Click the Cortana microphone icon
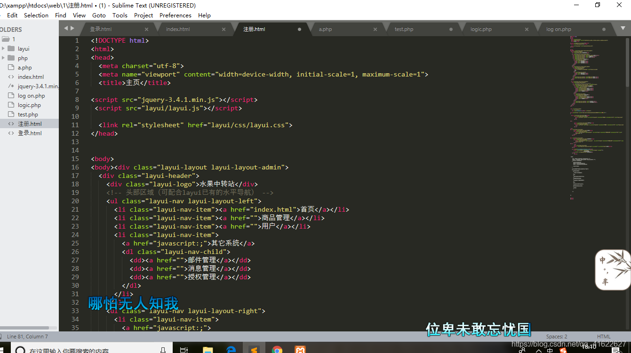This screenshot has height=353, width=631. coord(163,350)
